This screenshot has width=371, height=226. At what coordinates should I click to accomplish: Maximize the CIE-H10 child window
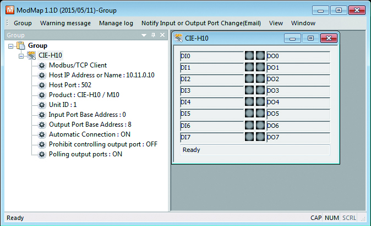pyautogui.click(x=310, y=38)
